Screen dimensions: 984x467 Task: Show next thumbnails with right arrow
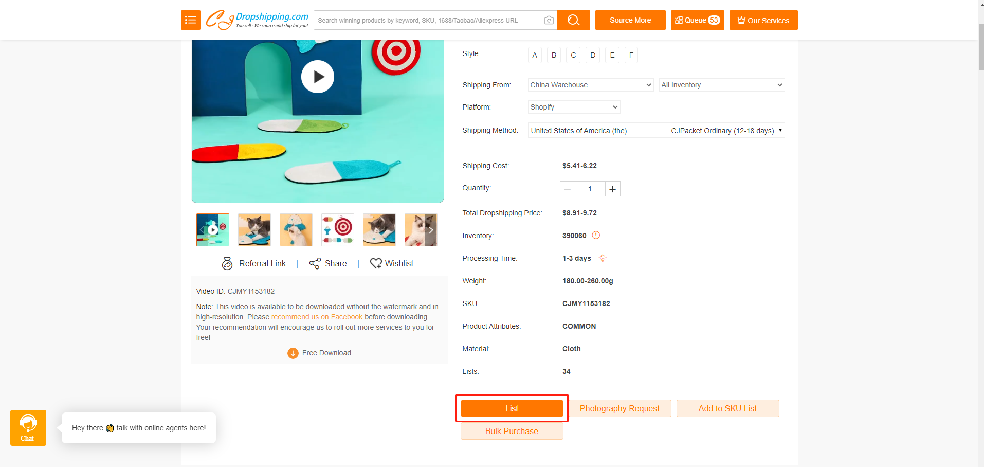coord(431,230)
